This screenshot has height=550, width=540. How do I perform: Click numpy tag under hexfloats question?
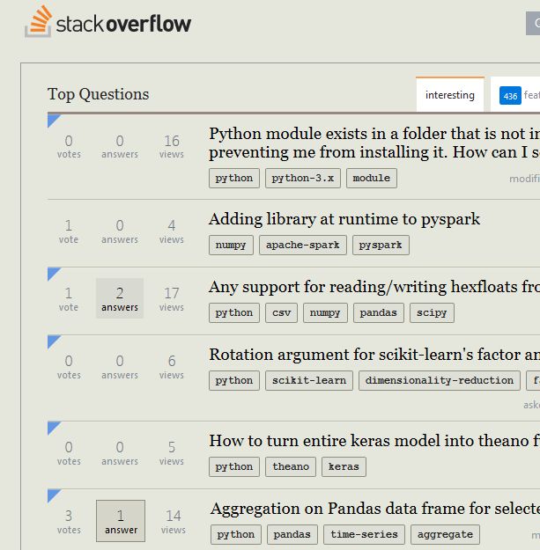325,312
